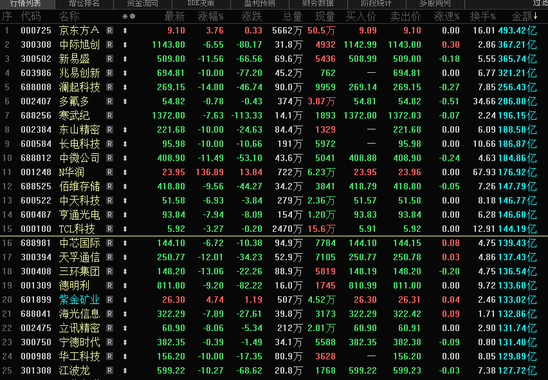Click the R badge beside 澜起科技
Image resolution: width=548 pixels, height=380 pixels.
pos(110,87)
